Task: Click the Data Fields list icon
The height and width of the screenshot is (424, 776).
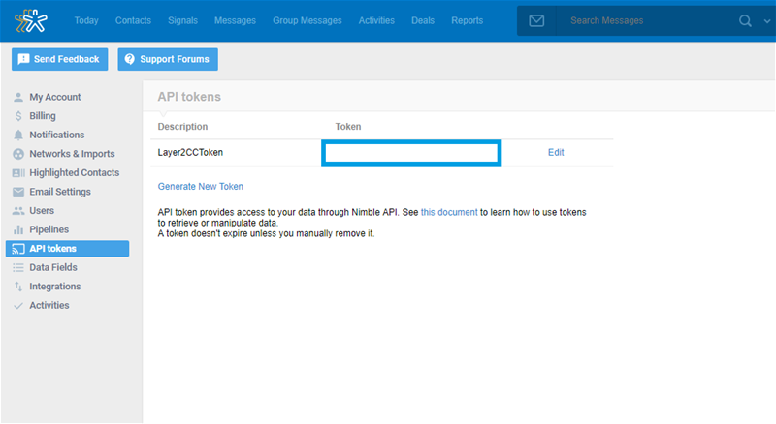Action: point(18,267)
